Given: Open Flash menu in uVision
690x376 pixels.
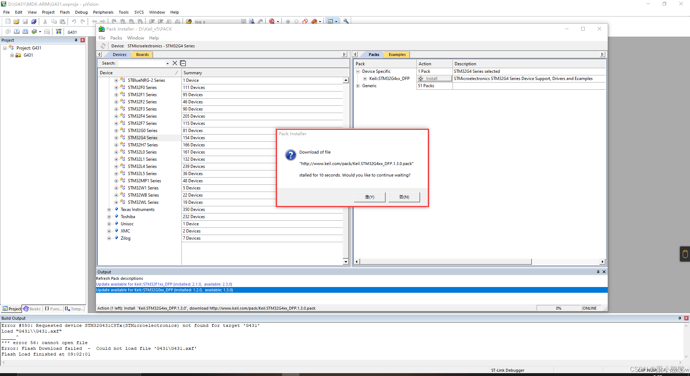Looking at the screenshot, I should point(65,12).
